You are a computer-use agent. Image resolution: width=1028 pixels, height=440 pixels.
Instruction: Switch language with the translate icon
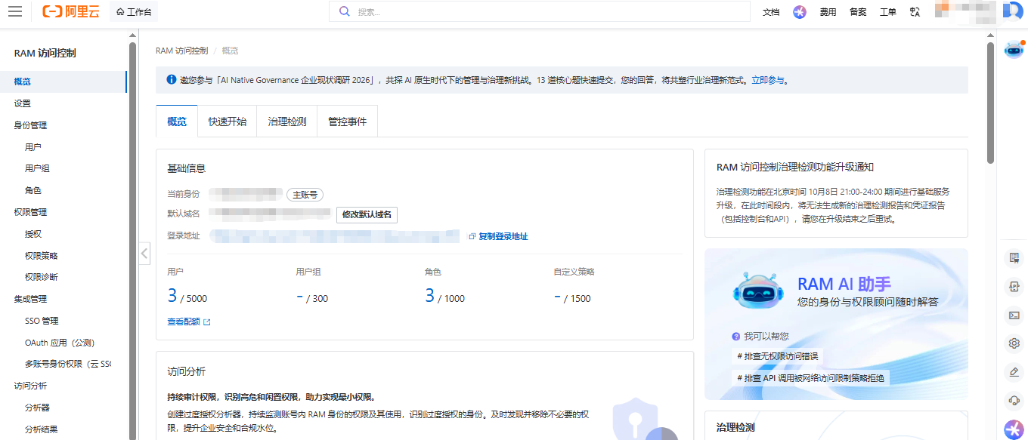coord(915,12)
